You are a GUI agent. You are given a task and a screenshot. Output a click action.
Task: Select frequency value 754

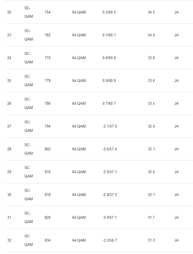(47, 12)
